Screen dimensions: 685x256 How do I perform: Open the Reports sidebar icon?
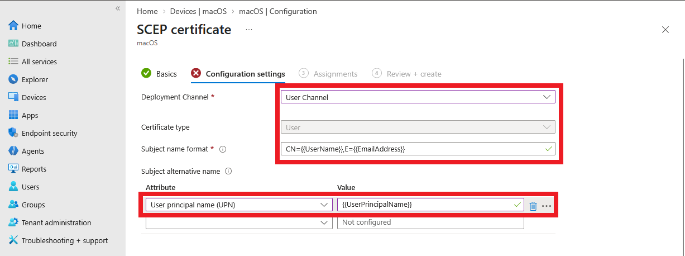click(x=13, y=169)
